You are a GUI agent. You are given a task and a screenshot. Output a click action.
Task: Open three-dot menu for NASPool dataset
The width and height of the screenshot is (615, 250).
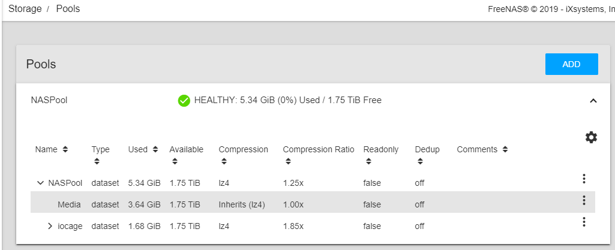click(584, 179)
